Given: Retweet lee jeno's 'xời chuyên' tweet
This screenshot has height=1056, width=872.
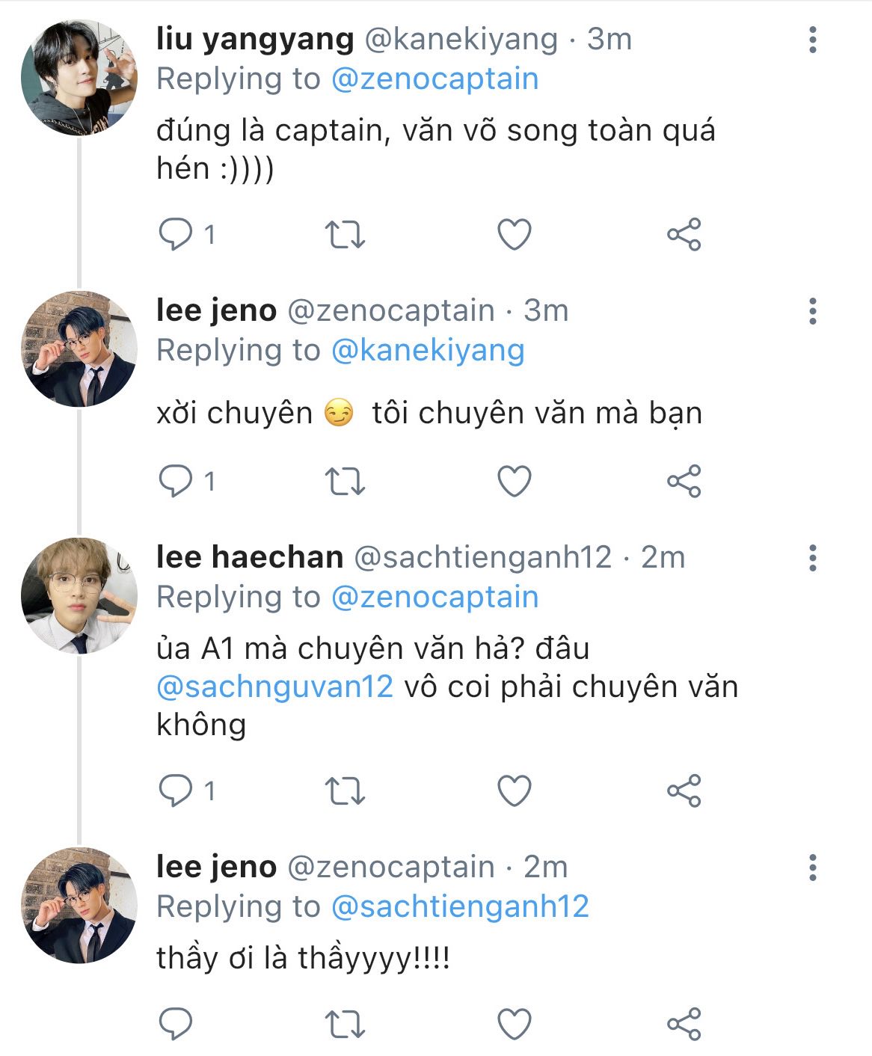Looking at the screenshot, I should click(x=345, y=481).
